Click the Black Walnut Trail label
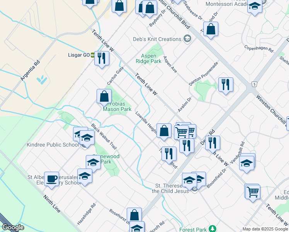Viewport: 289px width, 232px height. click(104, 136)
